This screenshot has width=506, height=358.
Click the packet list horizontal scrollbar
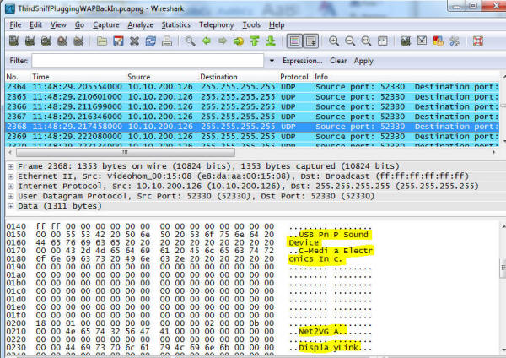tap(126, 152)
